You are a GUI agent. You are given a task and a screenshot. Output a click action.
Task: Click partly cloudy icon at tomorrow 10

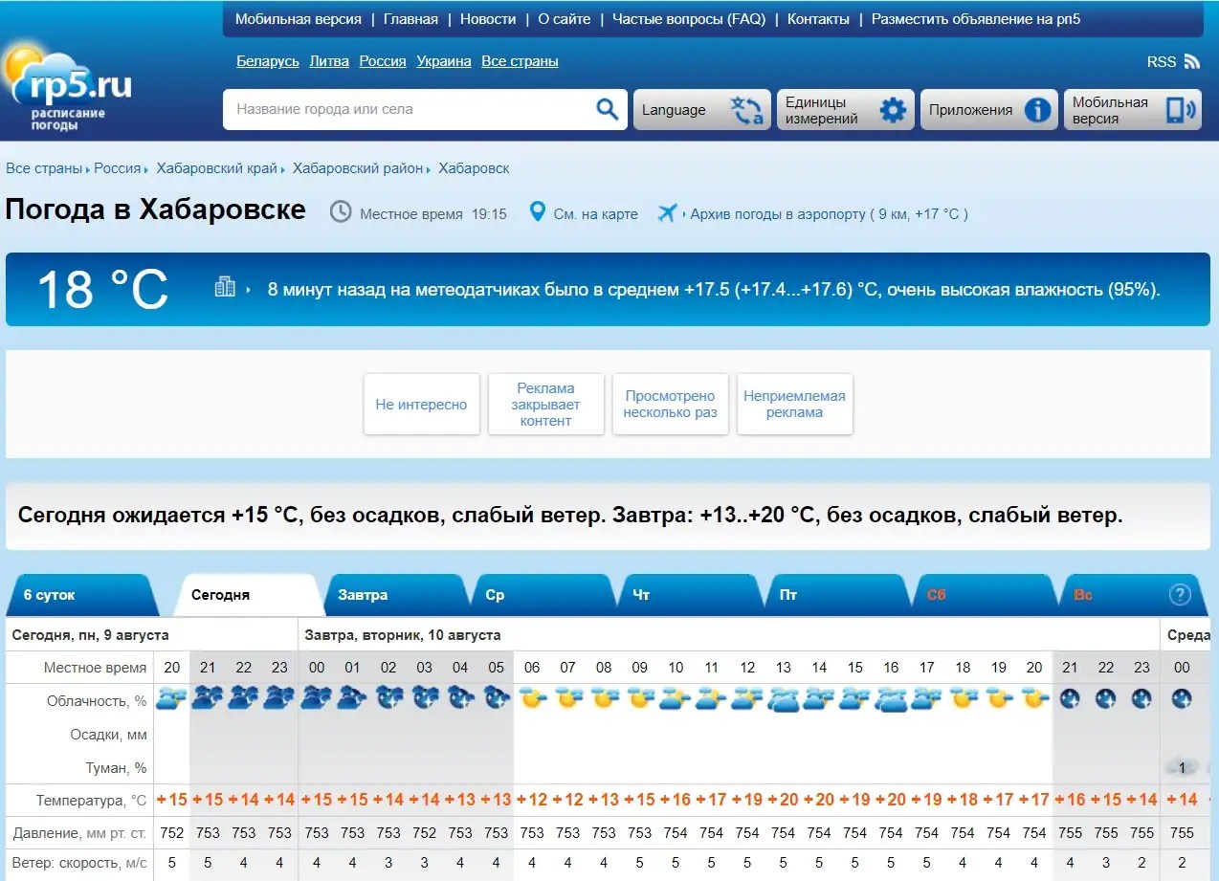[676, 699]
